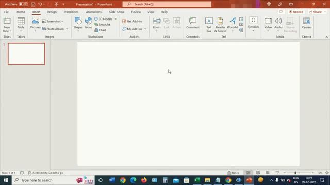Expand 3D Models dropdown arrow

[x=115, y=19]
